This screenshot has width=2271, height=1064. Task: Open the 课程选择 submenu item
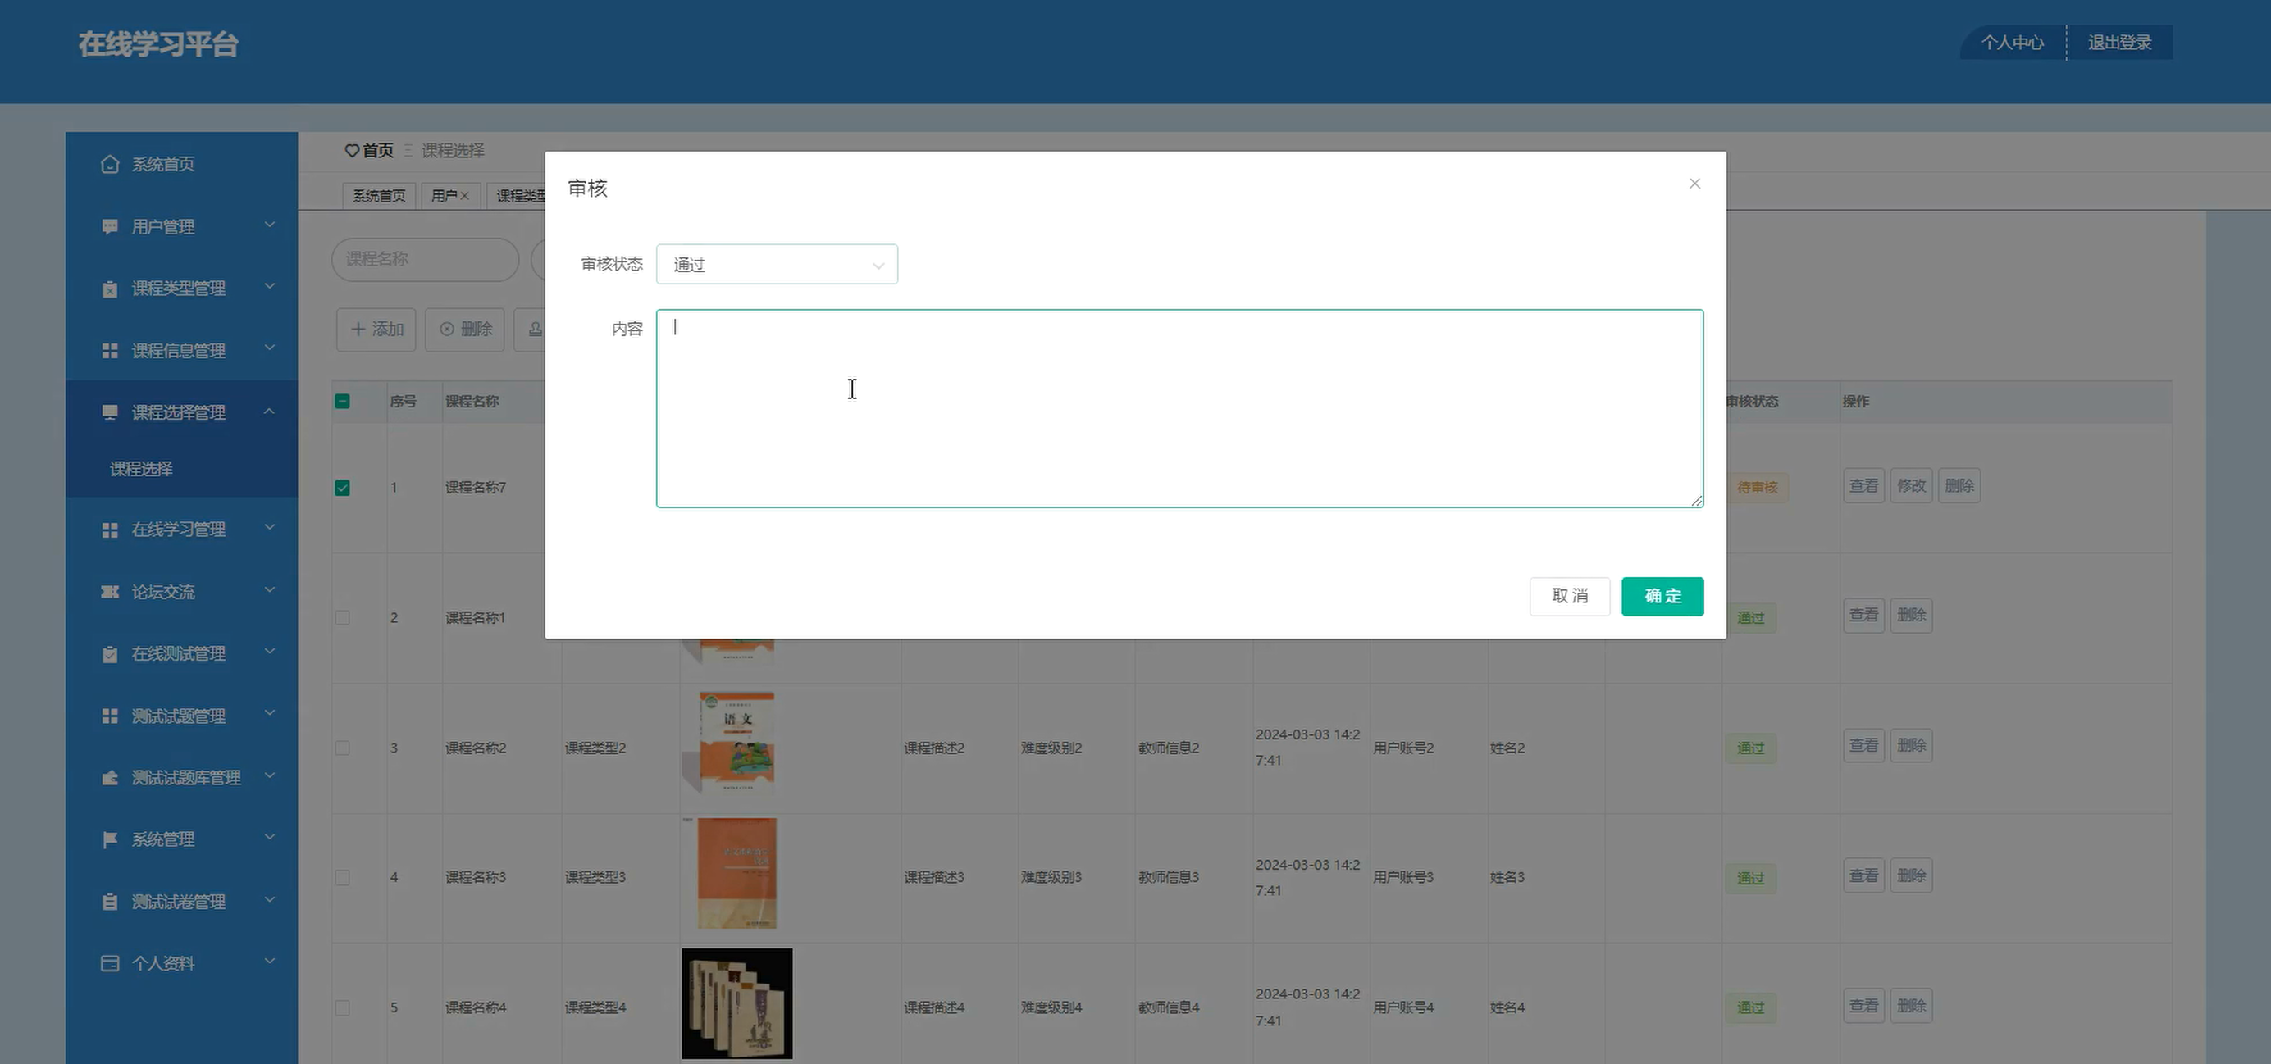[x=141, y=469]
